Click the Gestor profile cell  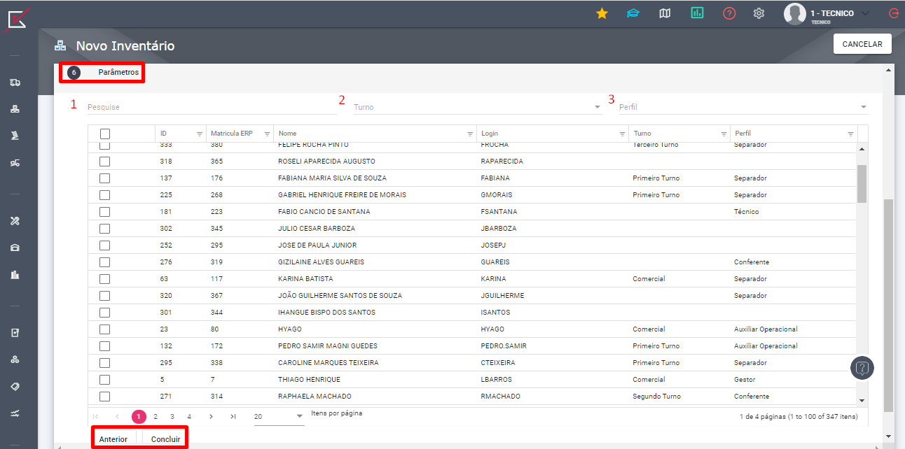point(745,380)
